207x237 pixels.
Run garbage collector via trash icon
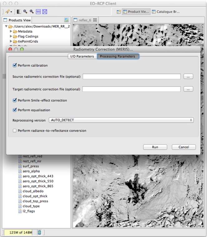[40, 232]
